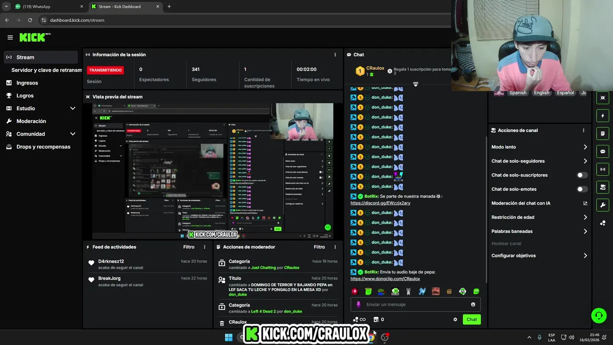Click the green Chat send button
The image size is (613, 345).
[x=472, y=320]
